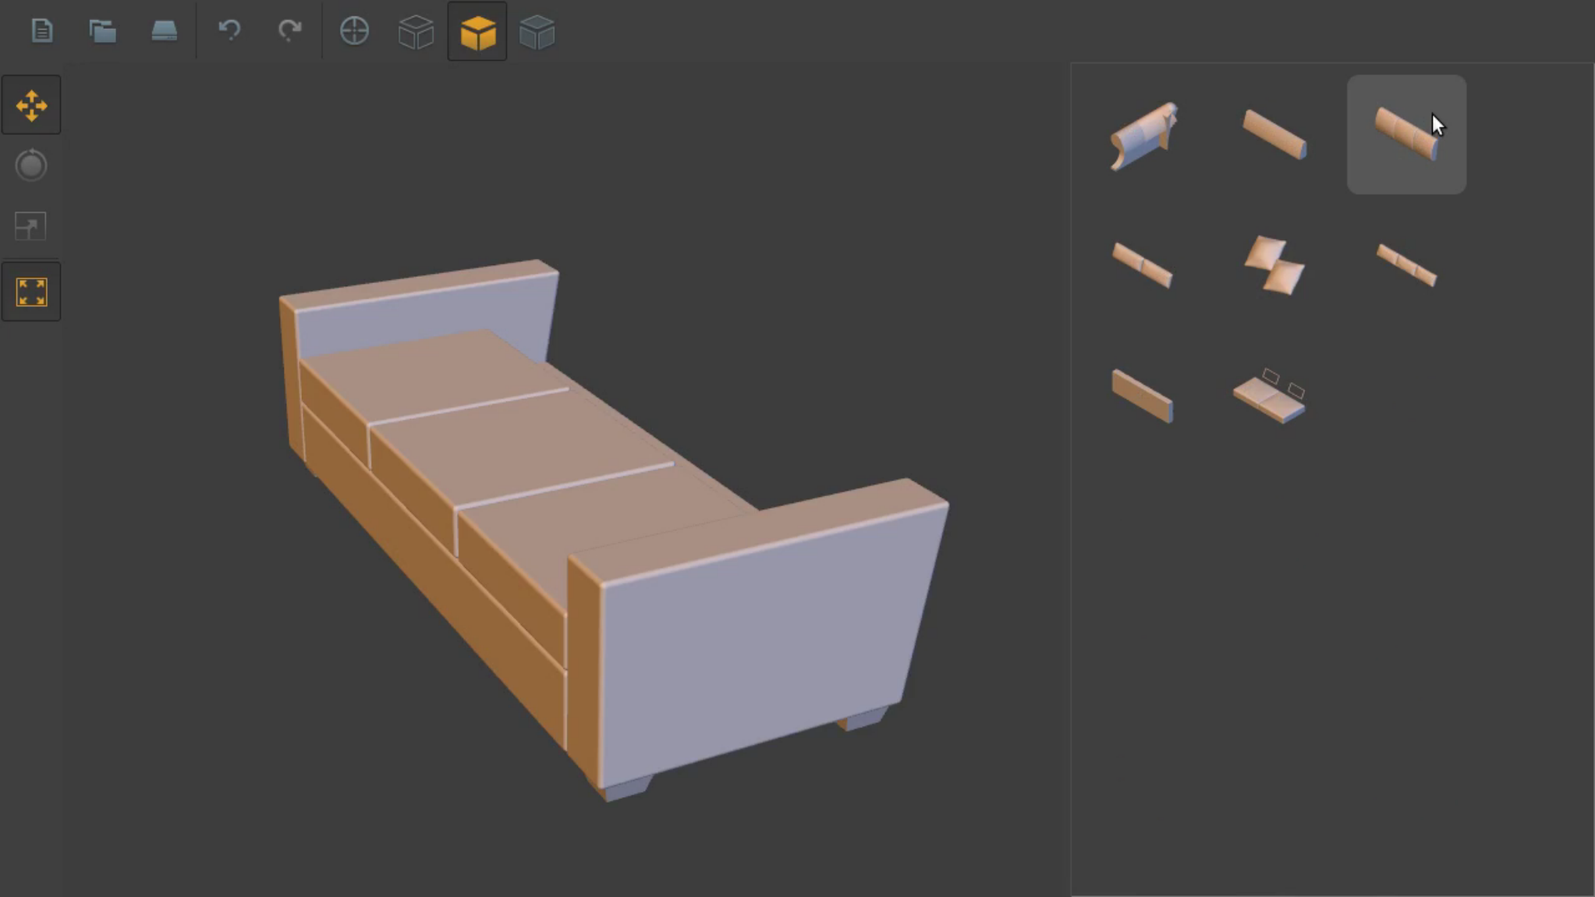The height and width of the screenshot is (897, 1595).
Task: Switch to the dark shaded cube mode
Action: [537, 32]
